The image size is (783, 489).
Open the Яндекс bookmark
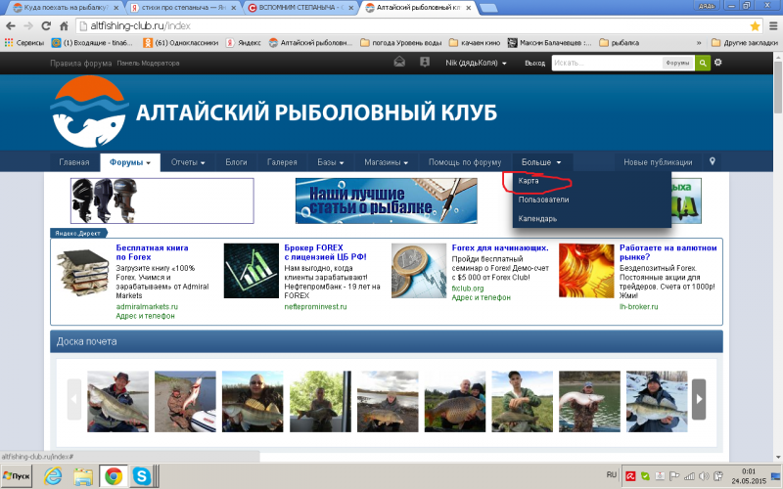click(x=243, y=43)
